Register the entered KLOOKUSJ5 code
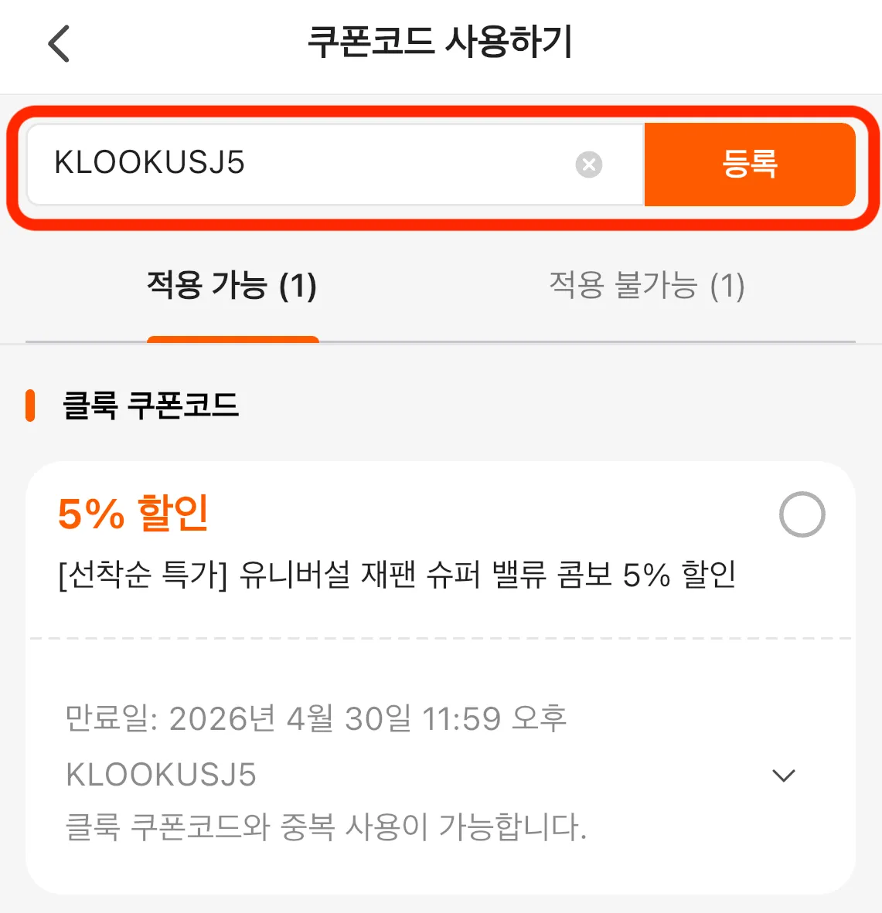882x913 pixels. pos(750,164)
